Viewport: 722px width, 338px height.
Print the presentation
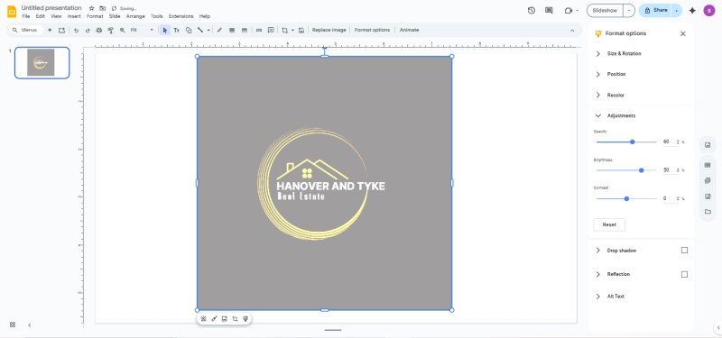point(98,30)
